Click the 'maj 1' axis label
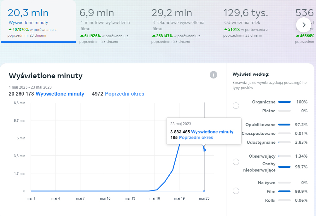This screenshot has height=216, width=316. (x=31, y=198)
